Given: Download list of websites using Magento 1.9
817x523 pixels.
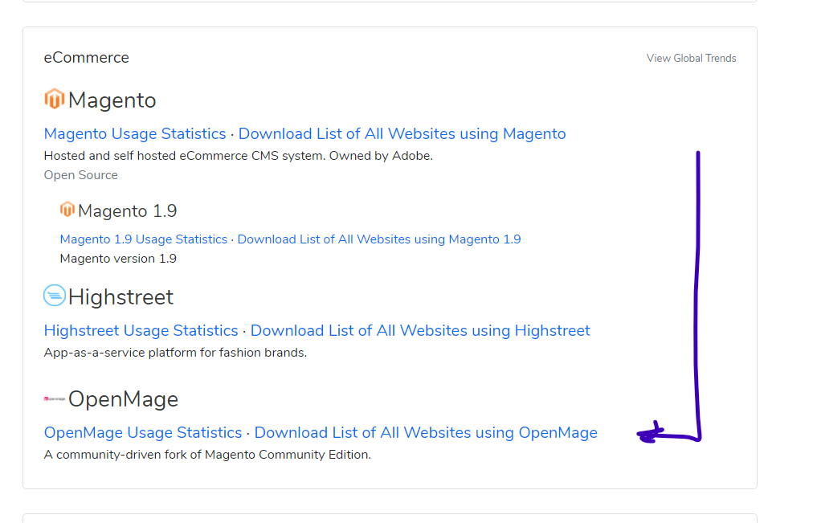Looking at the screenshot, I should click(x=379, y=239).
